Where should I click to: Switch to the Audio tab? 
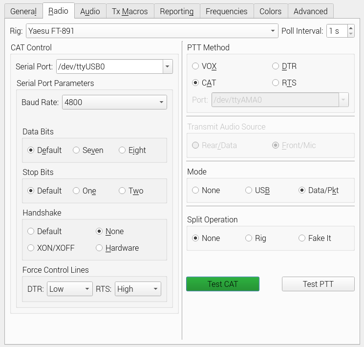tap(90, 11)
